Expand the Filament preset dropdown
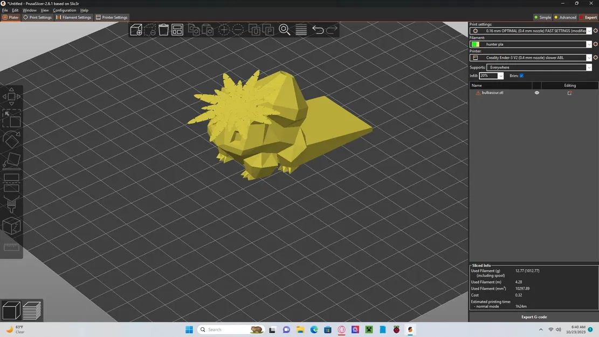 click(x=589, y=44)
